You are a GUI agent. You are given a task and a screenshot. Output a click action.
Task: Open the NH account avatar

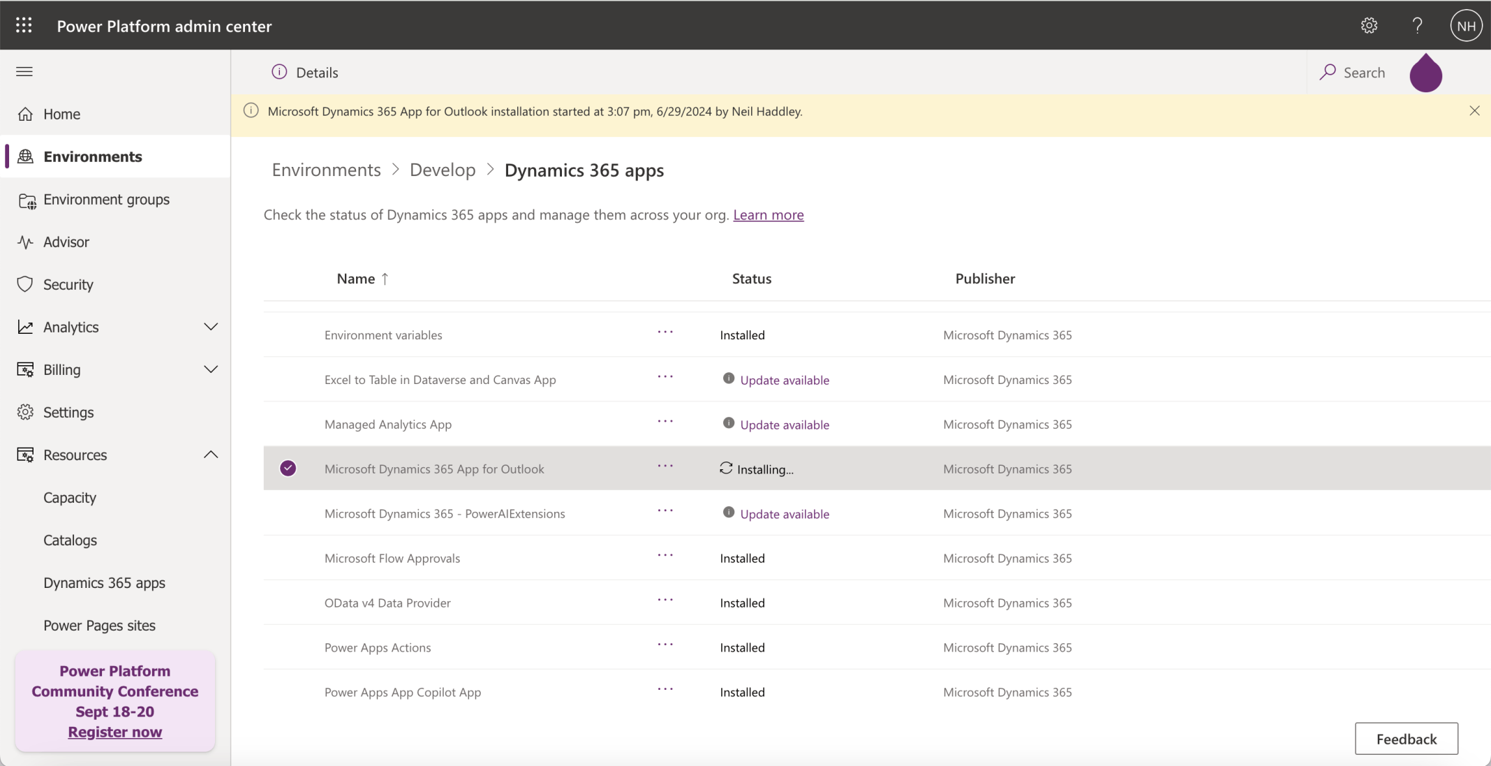(x=1466, y=26)
